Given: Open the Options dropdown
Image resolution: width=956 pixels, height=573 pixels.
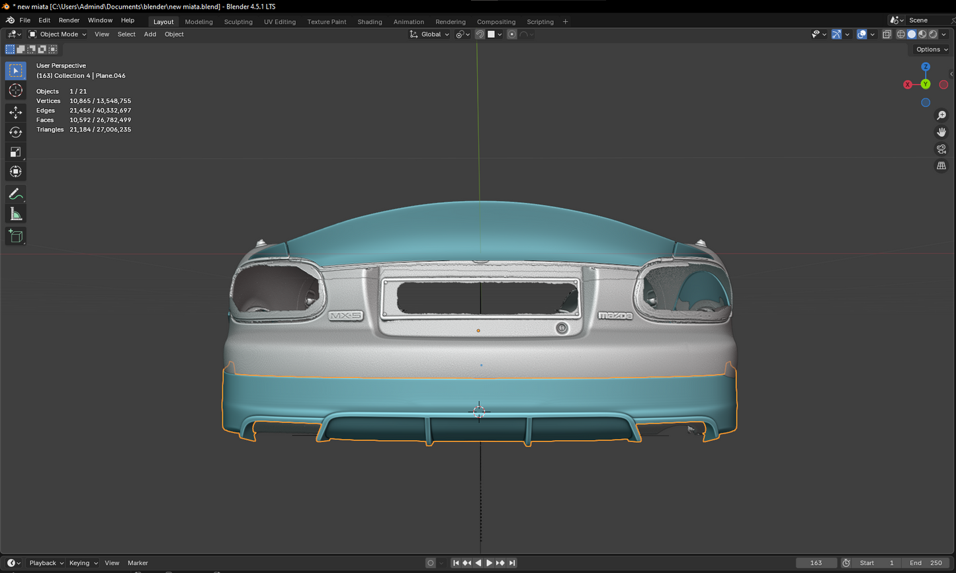Looking at the screenshot, I should (932, 50).
